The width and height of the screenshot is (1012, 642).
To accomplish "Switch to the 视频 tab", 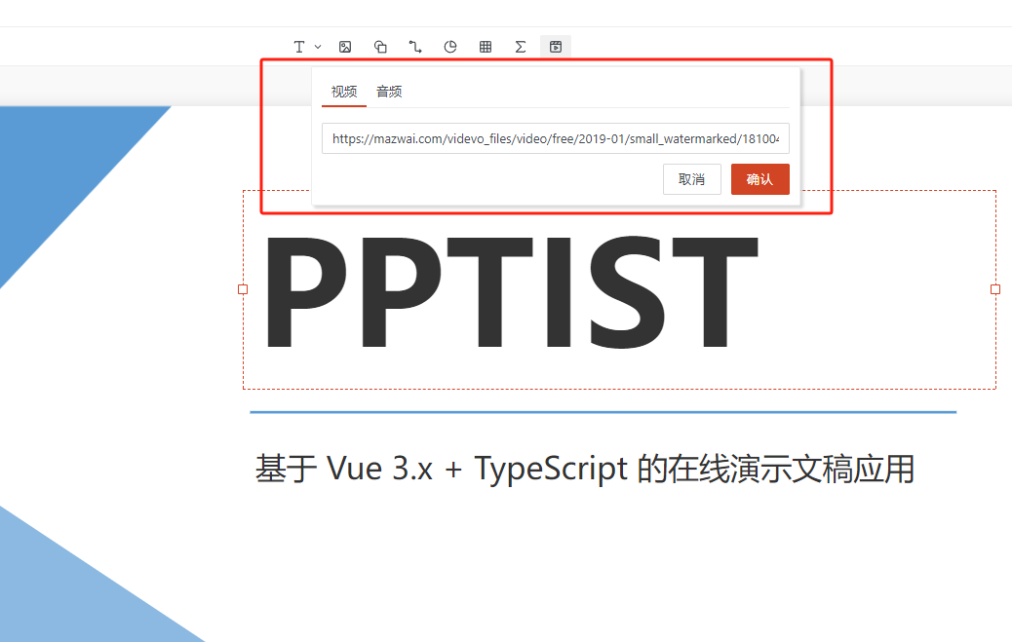I will tap(344, 92).
